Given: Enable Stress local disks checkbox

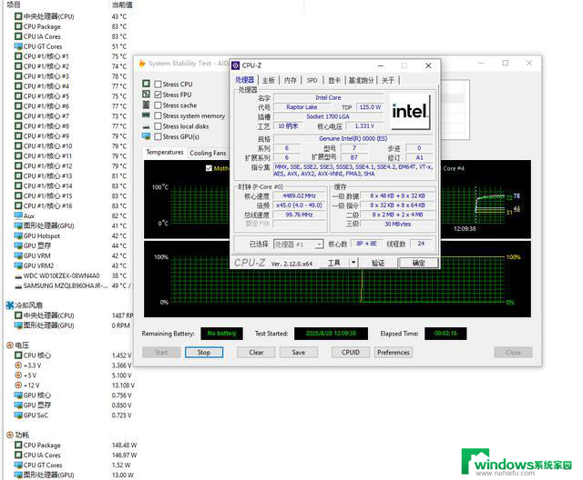Looking at the screenshot, I should (x=158, y=126).
